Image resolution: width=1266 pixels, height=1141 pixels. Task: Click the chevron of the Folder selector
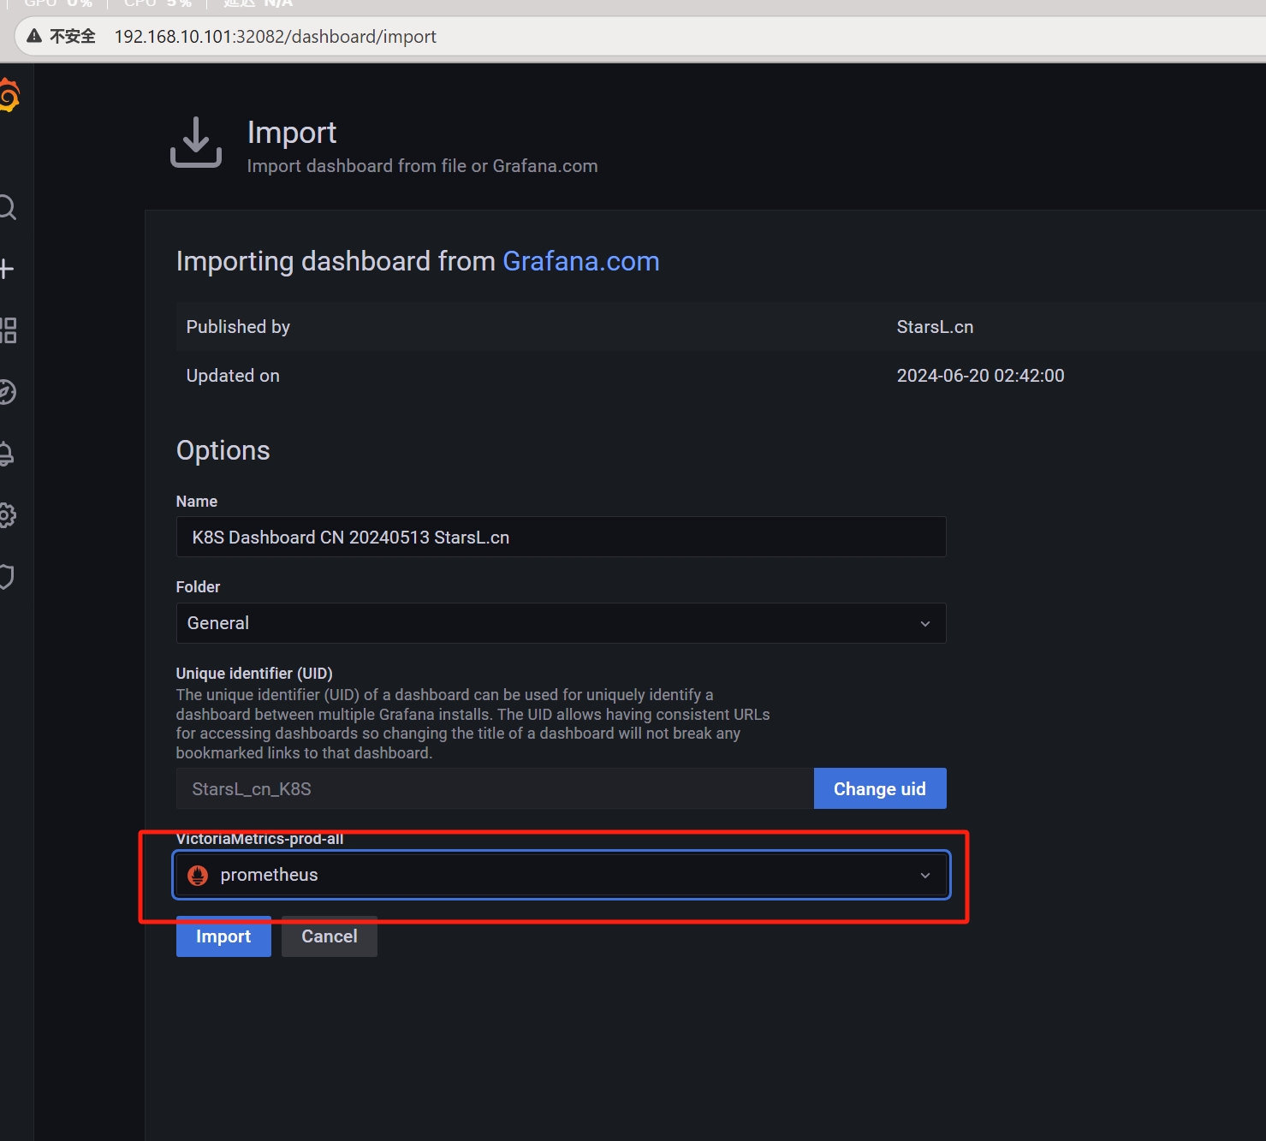coord(925,624)
